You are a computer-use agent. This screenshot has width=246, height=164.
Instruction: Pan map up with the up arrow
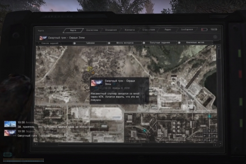coord(209,131)
